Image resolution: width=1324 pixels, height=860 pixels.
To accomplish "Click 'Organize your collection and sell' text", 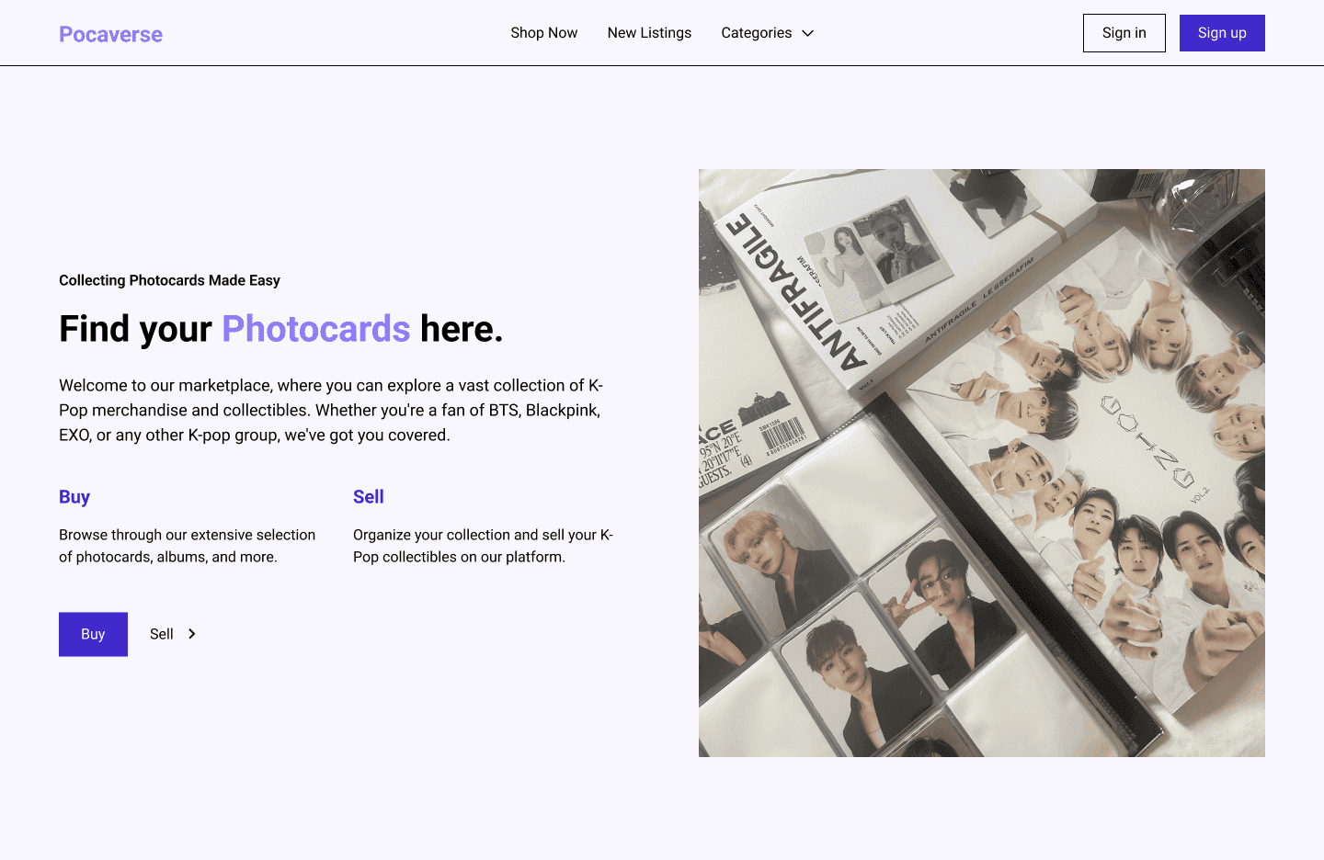I will coord(484,546).
